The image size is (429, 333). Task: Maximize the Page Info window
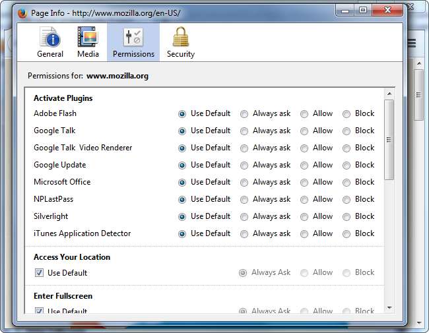coord(363,11)
